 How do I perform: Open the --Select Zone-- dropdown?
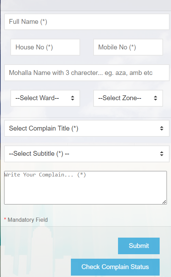point(128,98)
